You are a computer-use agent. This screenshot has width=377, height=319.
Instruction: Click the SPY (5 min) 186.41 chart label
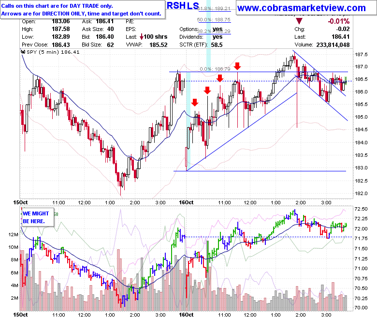(53, 52)
